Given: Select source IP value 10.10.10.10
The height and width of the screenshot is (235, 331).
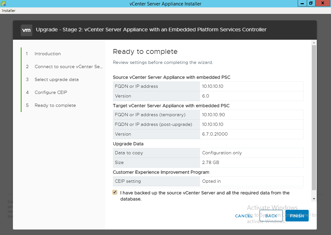Looking at the screenshot, I should pyautogui.click(x=213, y=86).
